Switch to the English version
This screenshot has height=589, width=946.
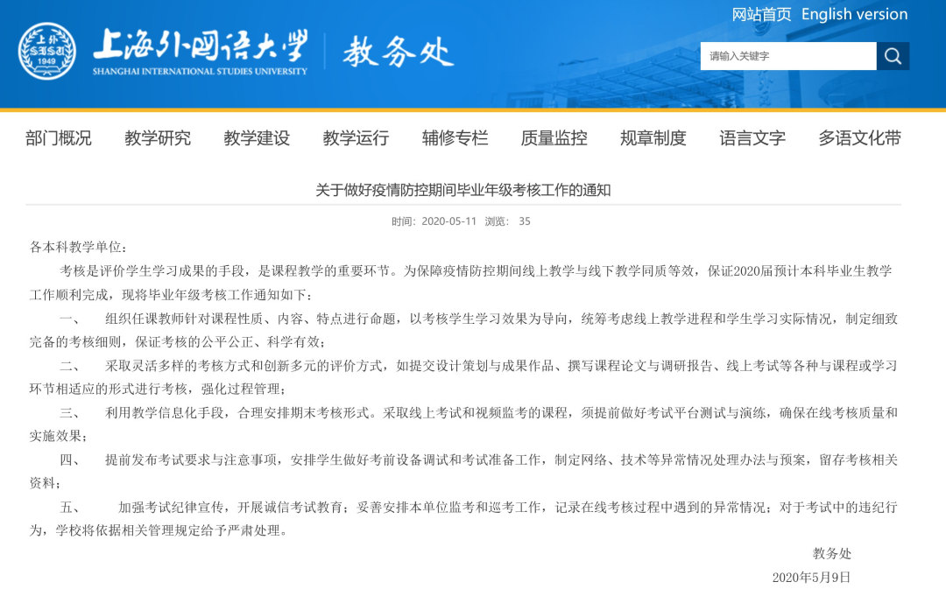[854, 15]
